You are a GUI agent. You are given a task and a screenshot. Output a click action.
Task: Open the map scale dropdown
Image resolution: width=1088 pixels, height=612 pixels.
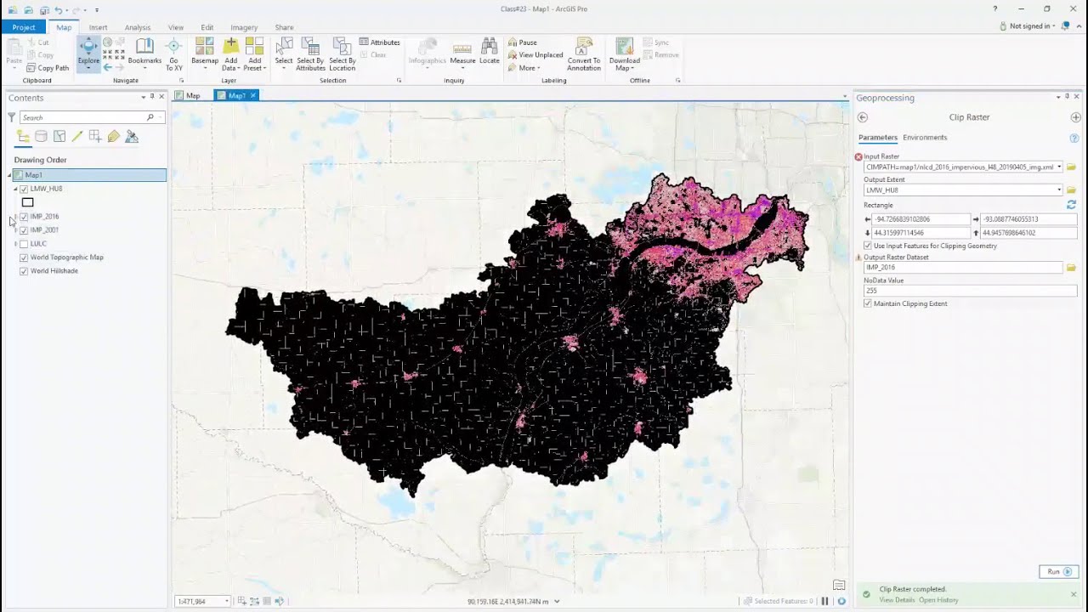[x=226, y=601]
